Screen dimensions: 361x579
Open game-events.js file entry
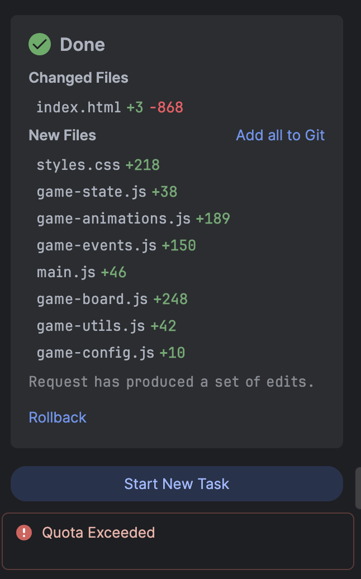97,246
